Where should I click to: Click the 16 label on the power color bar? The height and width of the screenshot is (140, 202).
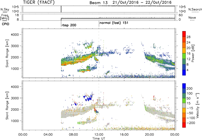(188, 54)
